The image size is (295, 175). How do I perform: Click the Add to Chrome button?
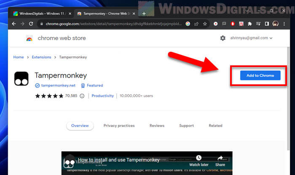pos(260,75)
